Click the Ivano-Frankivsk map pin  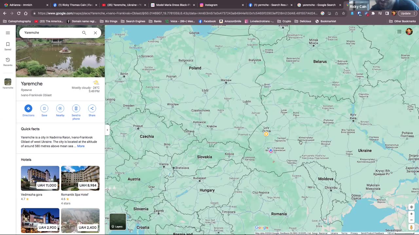point(271,150)
